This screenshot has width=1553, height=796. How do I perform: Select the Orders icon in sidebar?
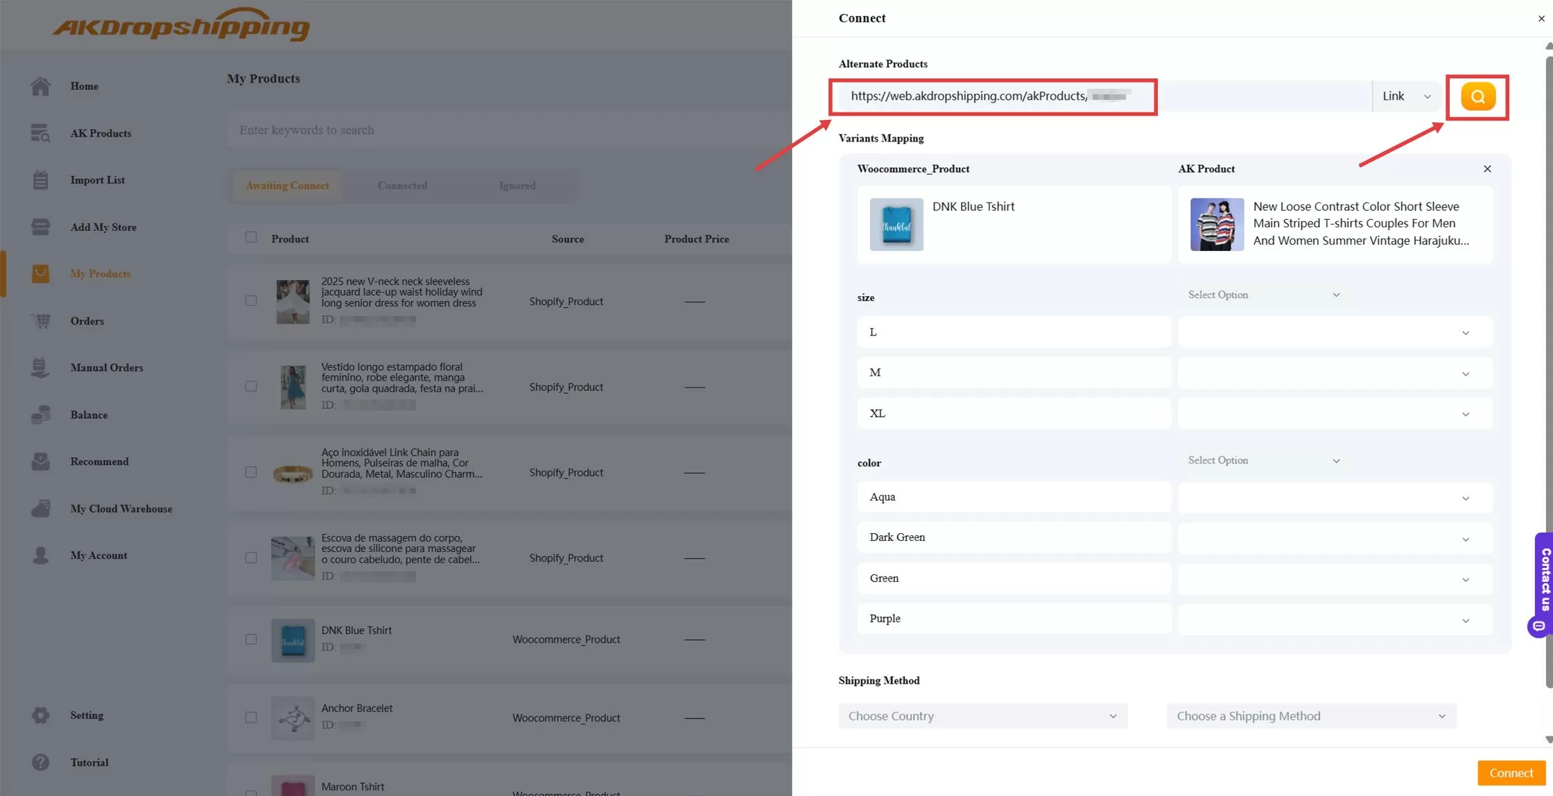40,321
